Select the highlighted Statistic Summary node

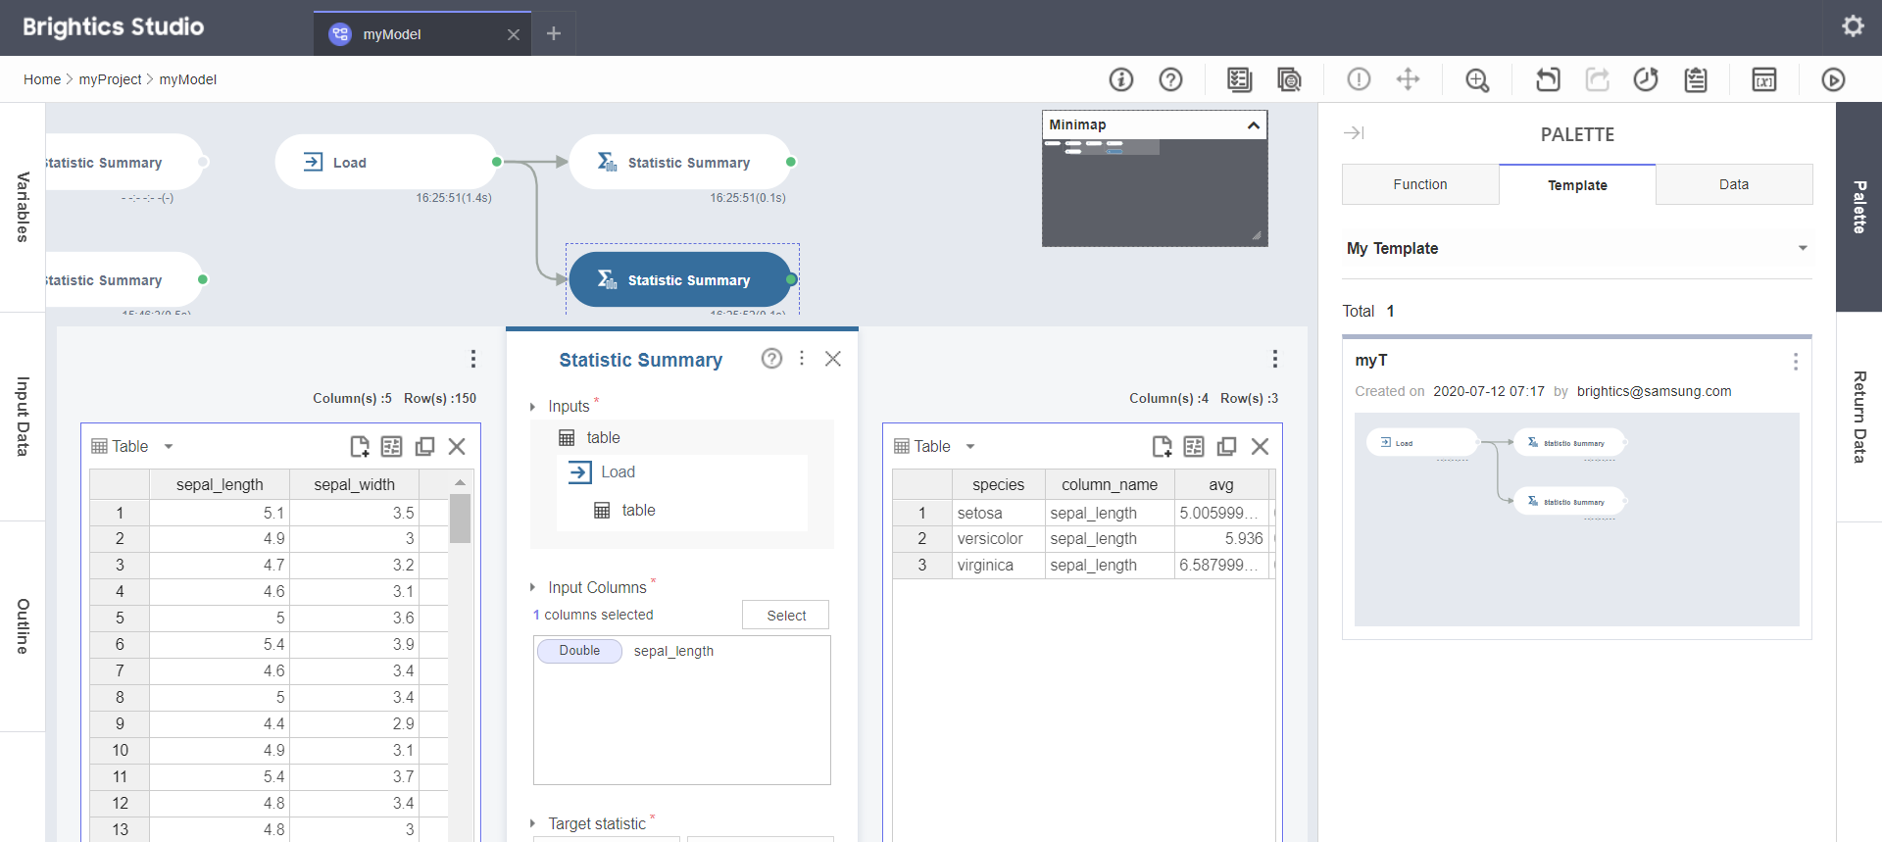[x=680, y=279]
